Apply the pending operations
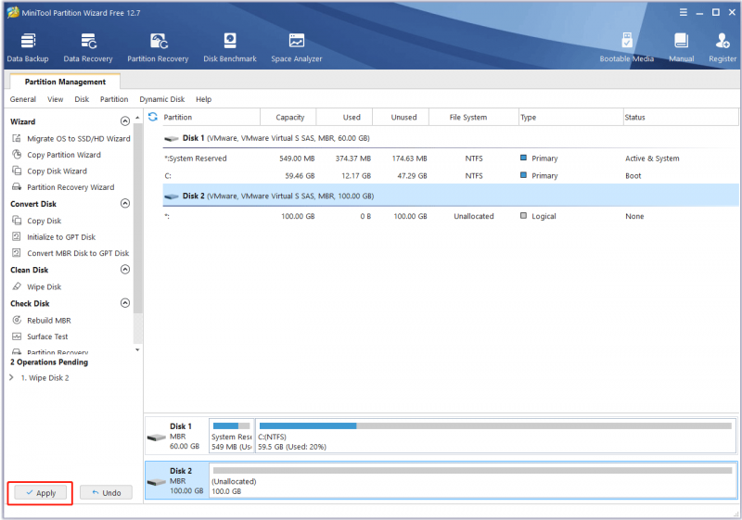The height and width of the screenshot is (520, 742). [41, 492]
